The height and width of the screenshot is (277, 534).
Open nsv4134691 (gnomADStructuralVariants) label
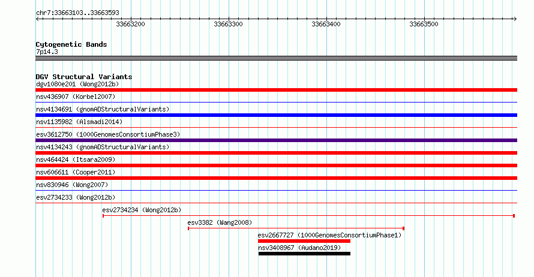(103, 109)
